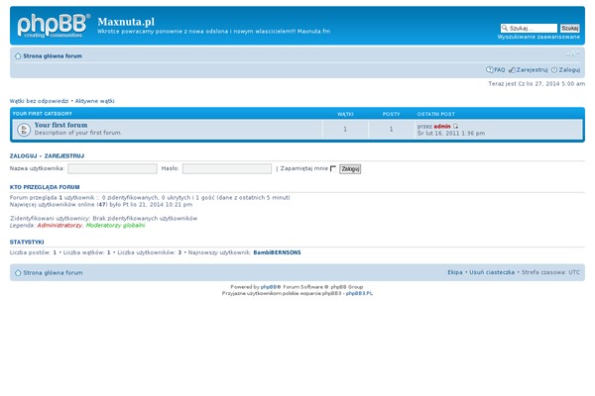
Task: Click the ZALOGUJ heading link
Action: pyautogui.click(x=23, y=155)
